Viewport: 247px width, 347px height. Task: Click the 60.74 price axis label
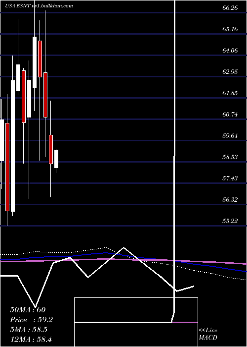231,115
